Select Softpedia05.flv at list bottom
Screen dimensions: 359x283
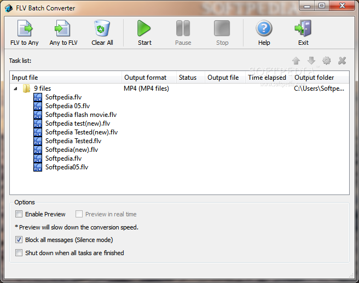point(67,167)
